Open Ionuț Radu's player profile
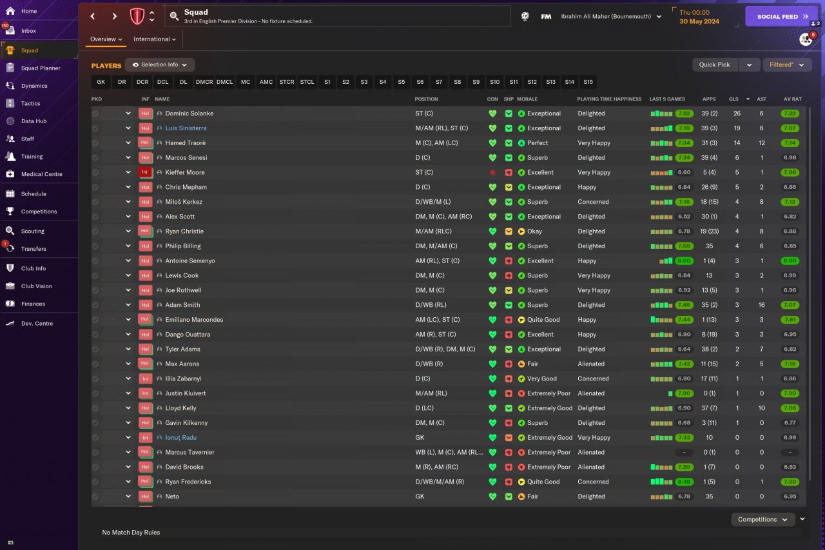 tap(181, 438)
